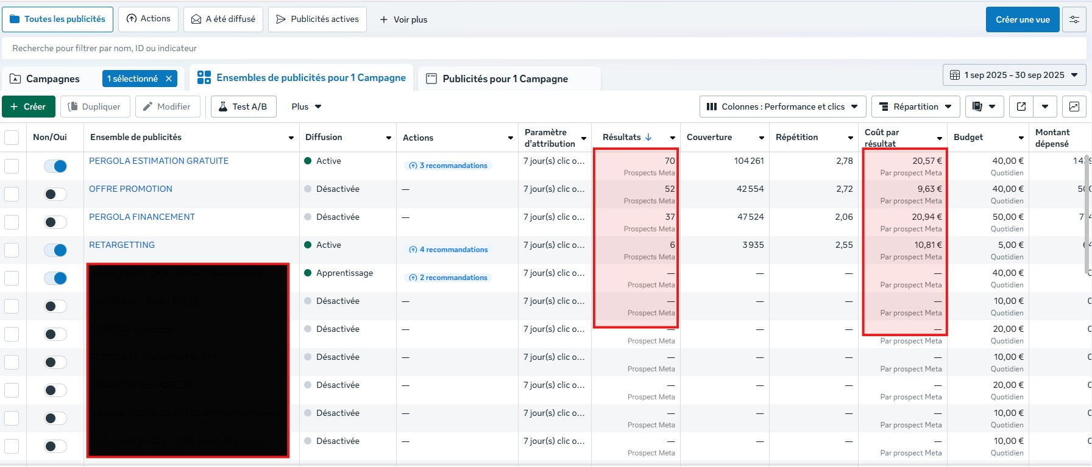The height and width of the screenshot is (467, 1092).
Task: Click Dupliquer with the copy icon
Action: point(94,107)
